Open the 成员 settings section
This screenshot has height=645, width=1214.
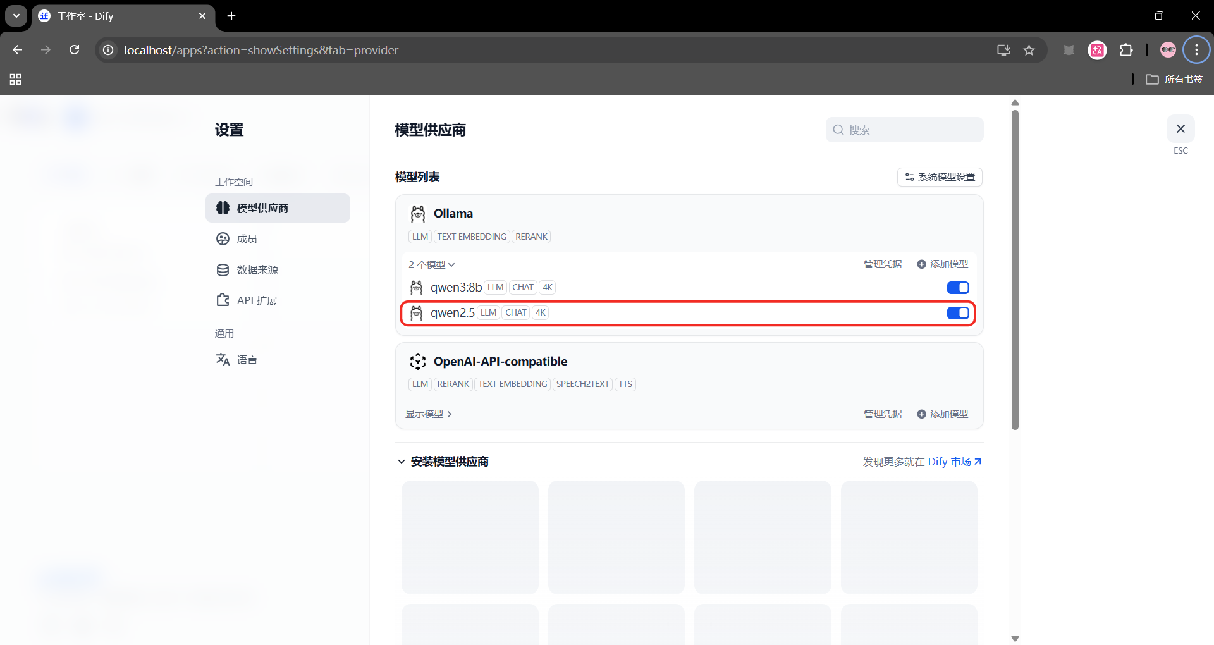[x=278, y=239]
